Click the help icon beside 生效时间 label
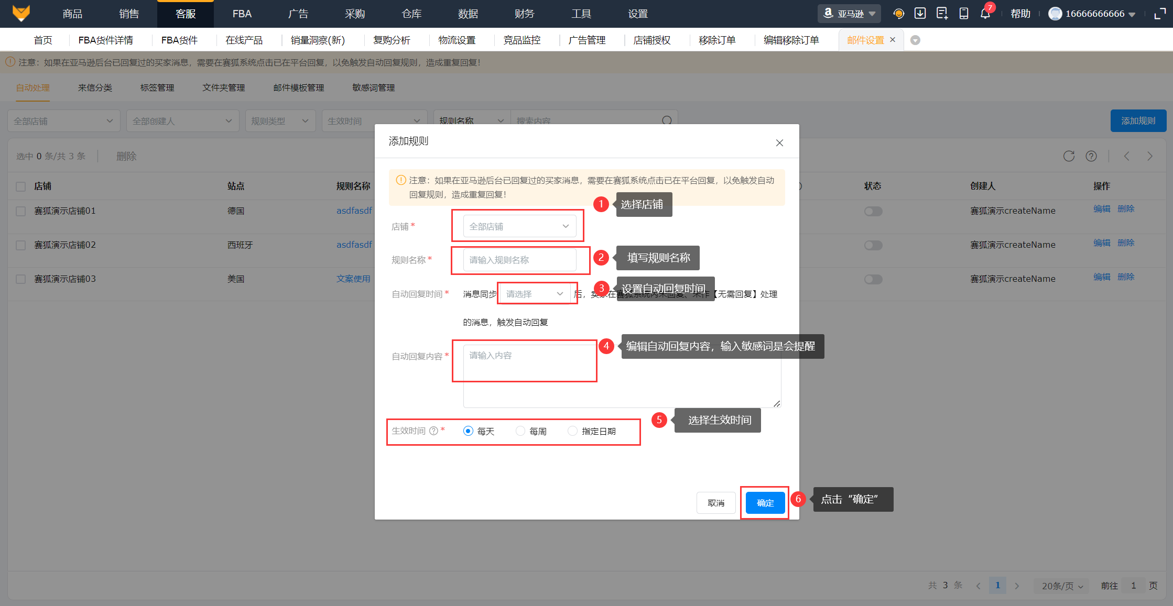The image size is (1173, 606). pos(433,431)
